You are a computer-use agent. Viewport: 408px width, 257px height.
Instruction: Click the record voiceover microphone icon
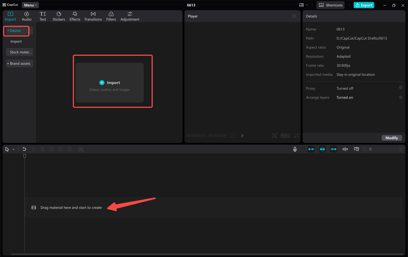point(295,149)
